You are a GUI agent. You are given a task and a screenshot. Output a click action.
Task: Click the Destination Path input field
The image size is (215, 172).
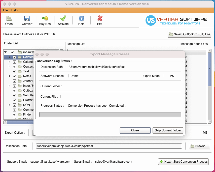point(109,146)
